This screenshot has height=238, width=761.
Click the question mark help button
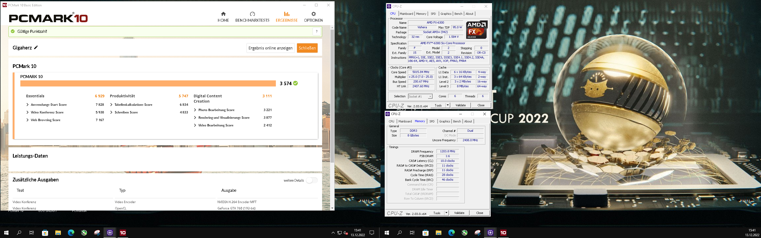click(x=317, y=31)
